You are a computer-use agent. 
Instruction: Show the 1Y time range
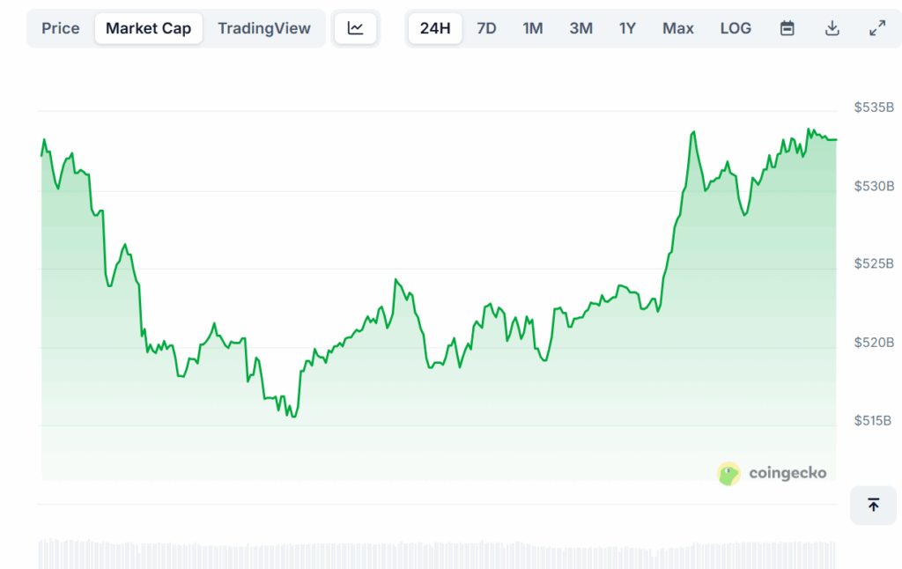[627, 28]
